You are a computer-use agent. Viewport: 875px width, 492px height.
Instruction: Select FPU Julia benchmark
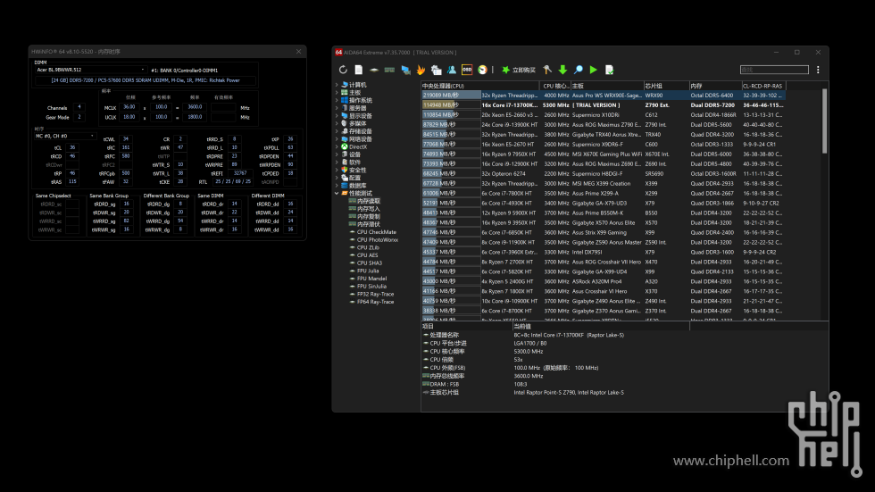point(368,271)
